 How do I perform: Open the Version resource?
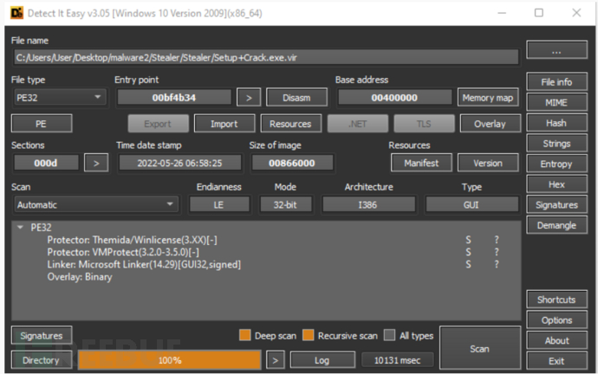pos(488,163)
